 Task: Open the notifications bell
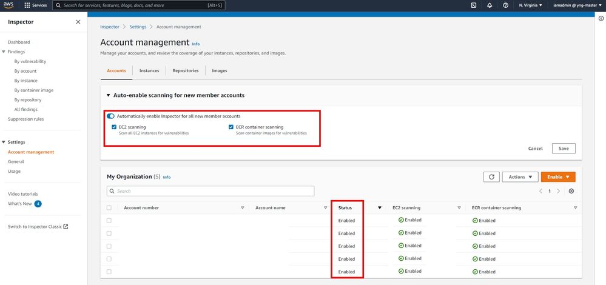coord(490,5)
